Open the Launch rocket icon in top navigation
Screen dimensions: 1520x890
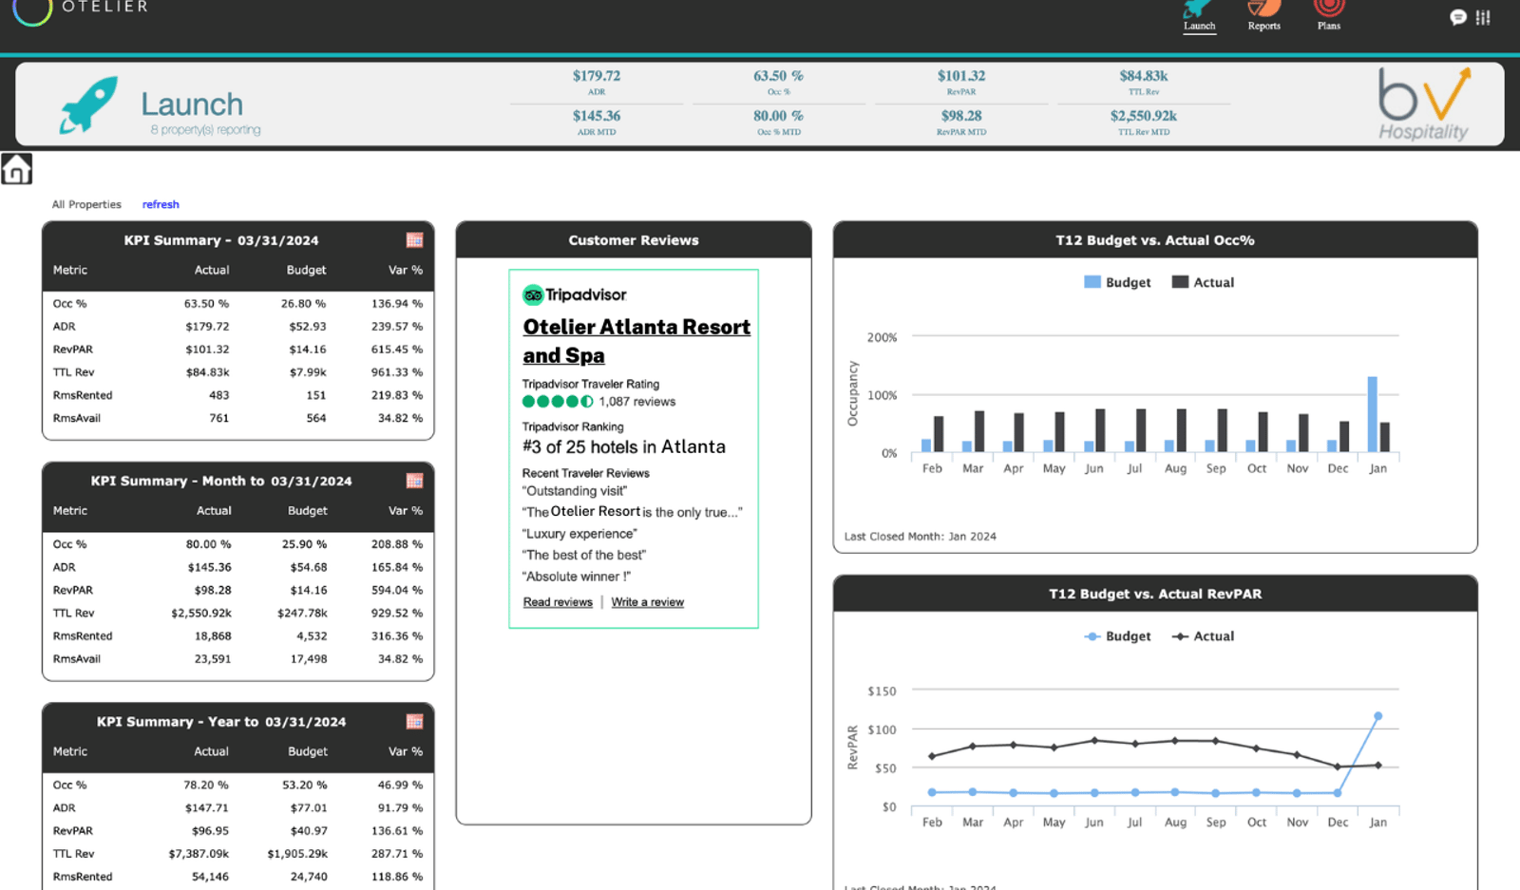(1198, 9)
